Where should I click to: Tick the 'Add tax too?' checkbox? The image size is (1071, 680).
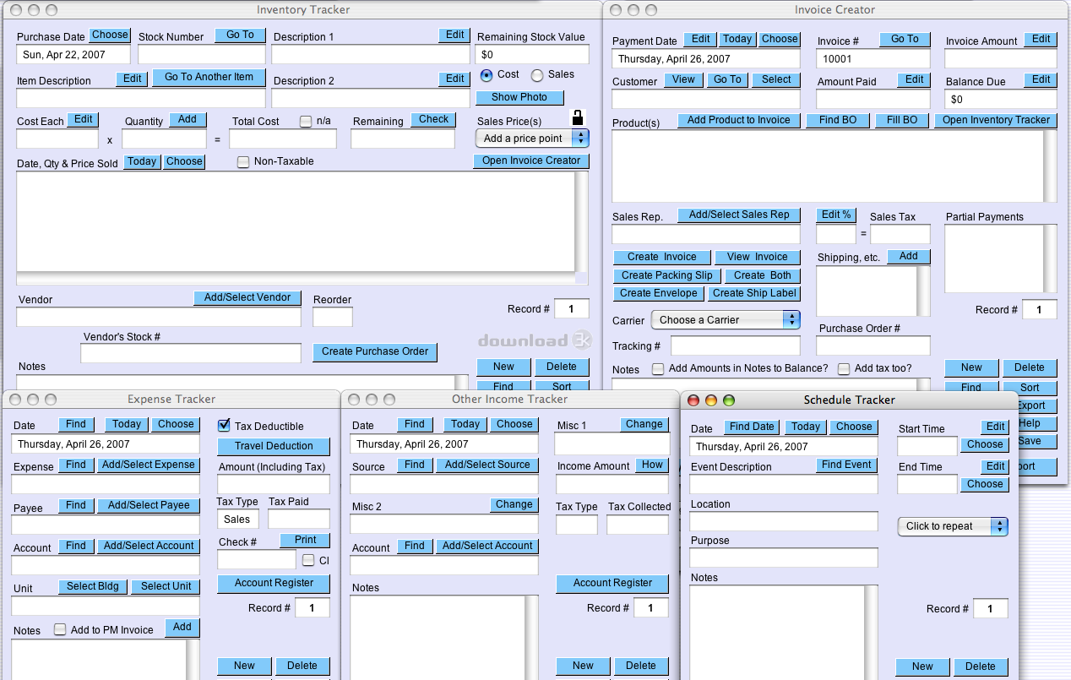pyautogui.click(x=844, y=369)
